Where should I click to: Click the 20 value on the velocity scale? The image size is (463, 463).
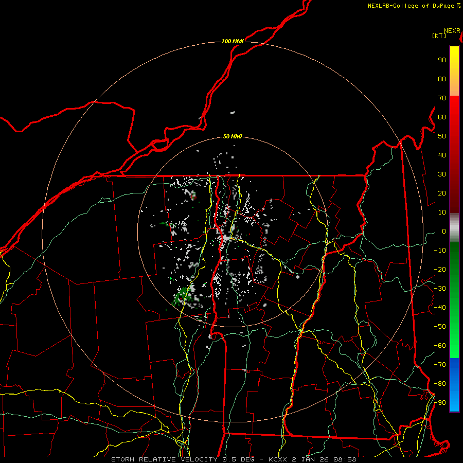[x=442, y=193]
